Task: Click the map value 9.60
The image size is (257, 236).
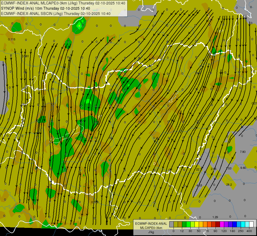Action: [x=243, y=168]
